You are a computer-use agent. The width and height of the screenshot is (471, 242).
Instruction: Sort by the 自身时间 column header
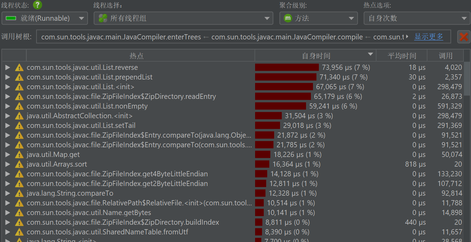tap(316, 56)
